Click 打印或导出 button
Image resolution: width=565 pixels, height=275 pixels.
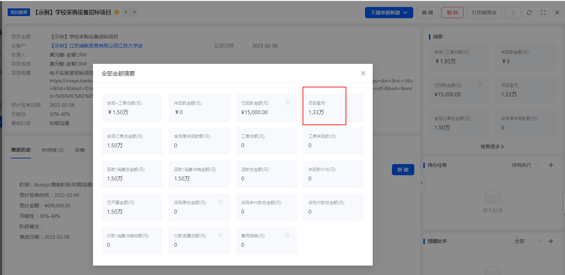pos(484,13)
